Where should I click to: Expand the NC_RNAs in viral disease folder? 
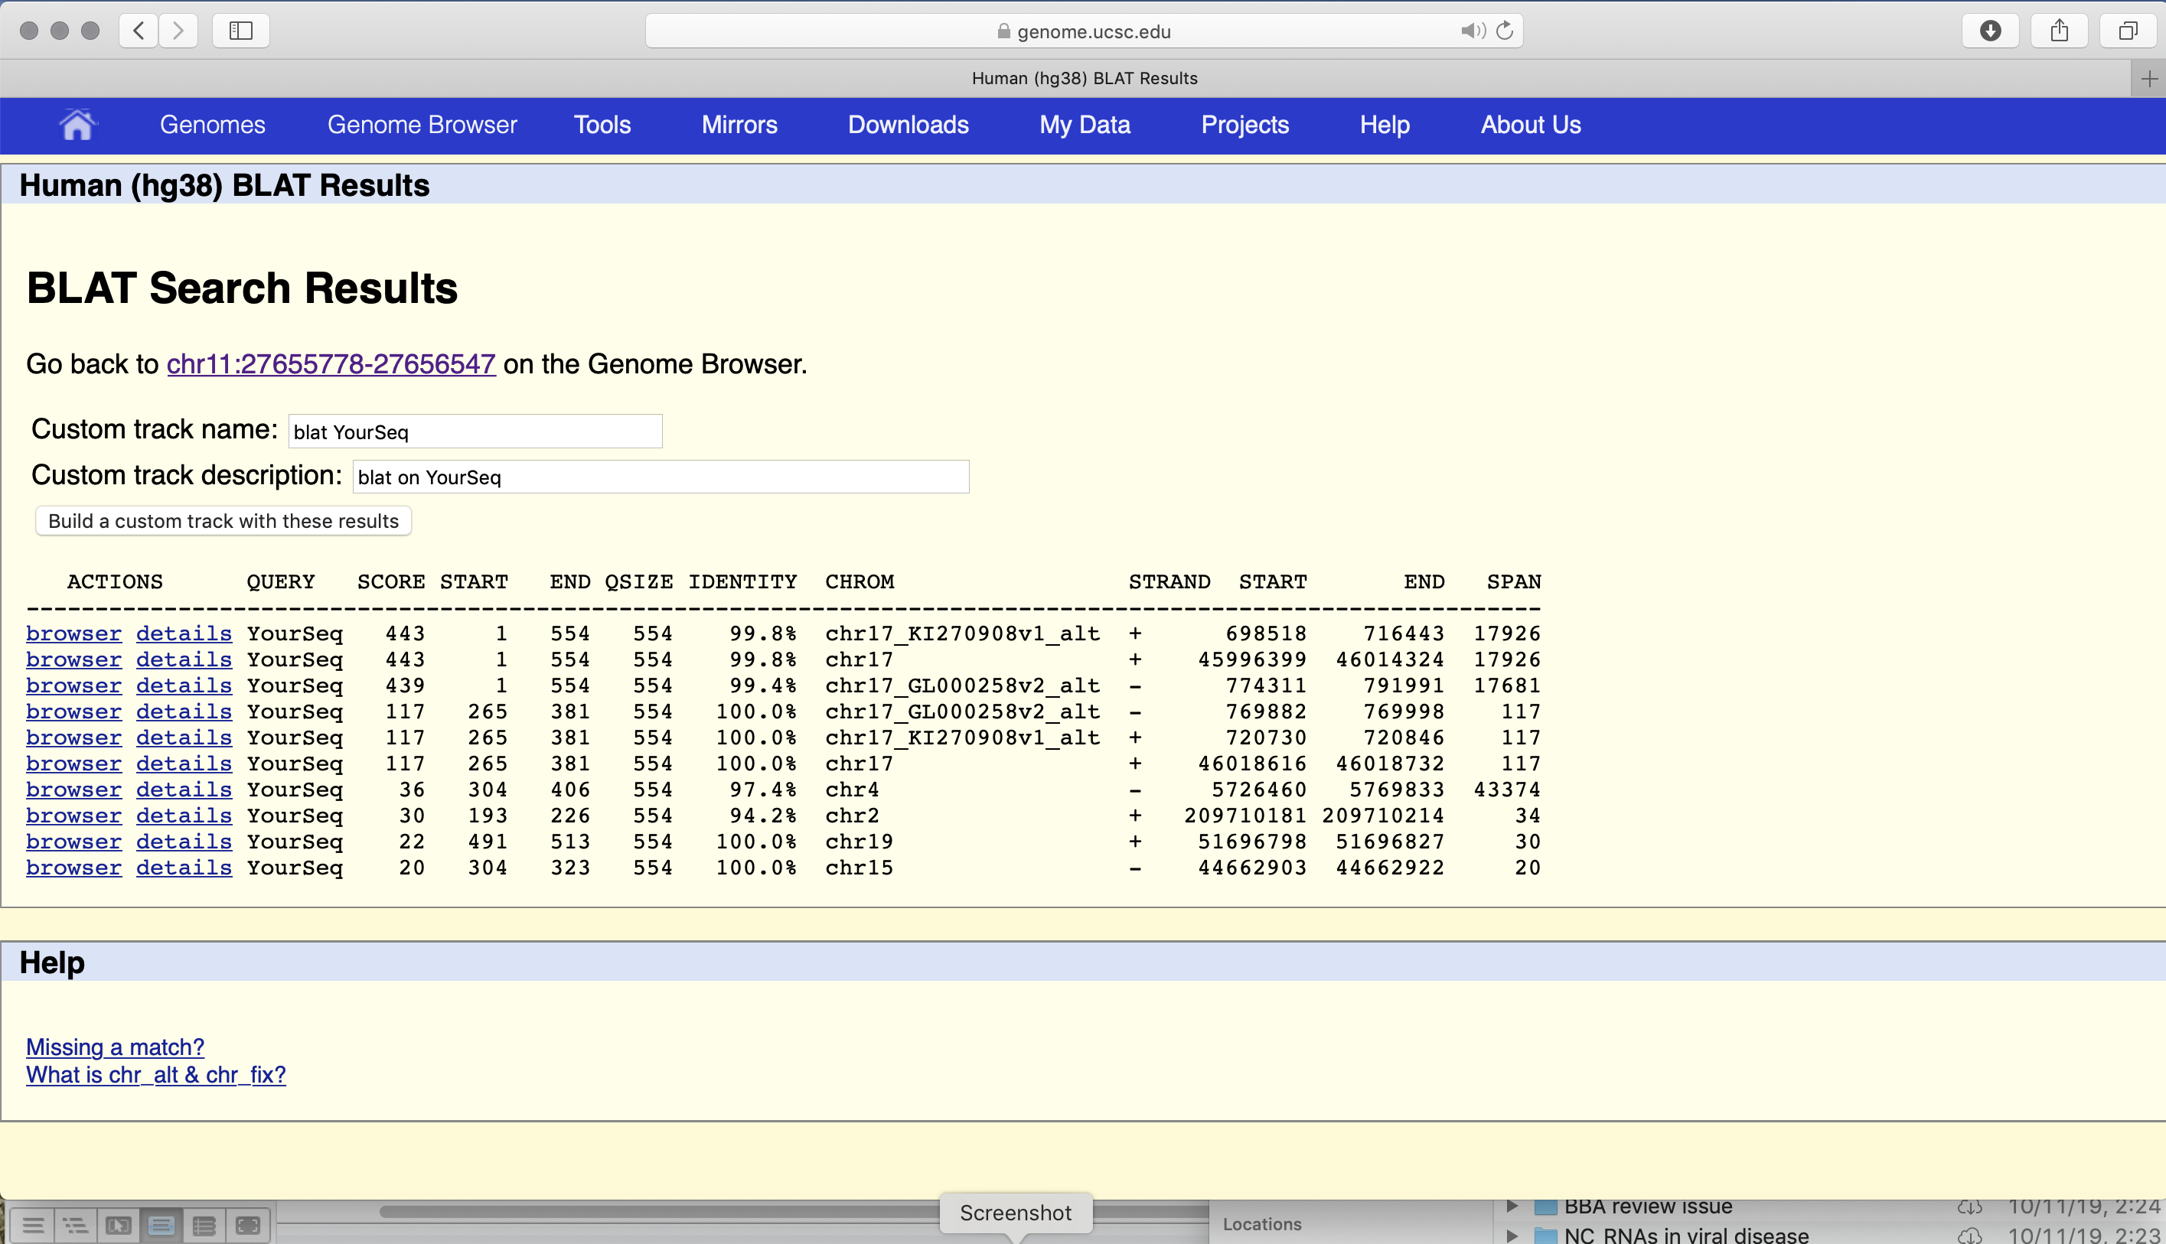click(x=1512, y=1236)
